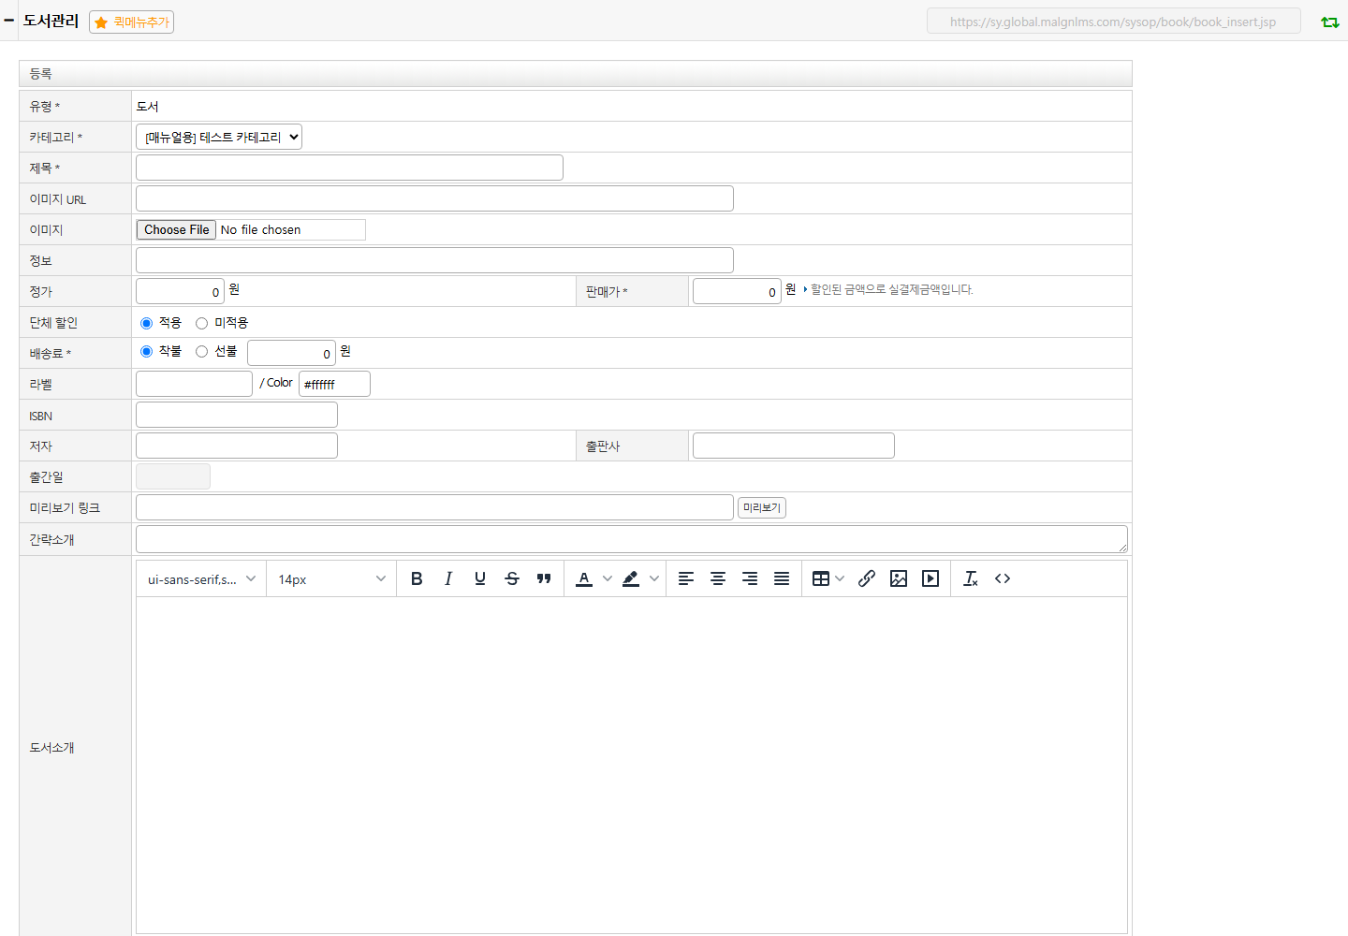The image size is (1348, 936).
Task: Justify text in the editor
Action: click(x=782, y=578)
